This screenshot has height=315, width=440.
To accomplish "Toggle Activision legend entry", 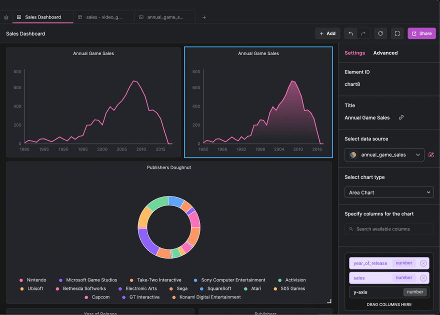I will [x=292, y=280].
